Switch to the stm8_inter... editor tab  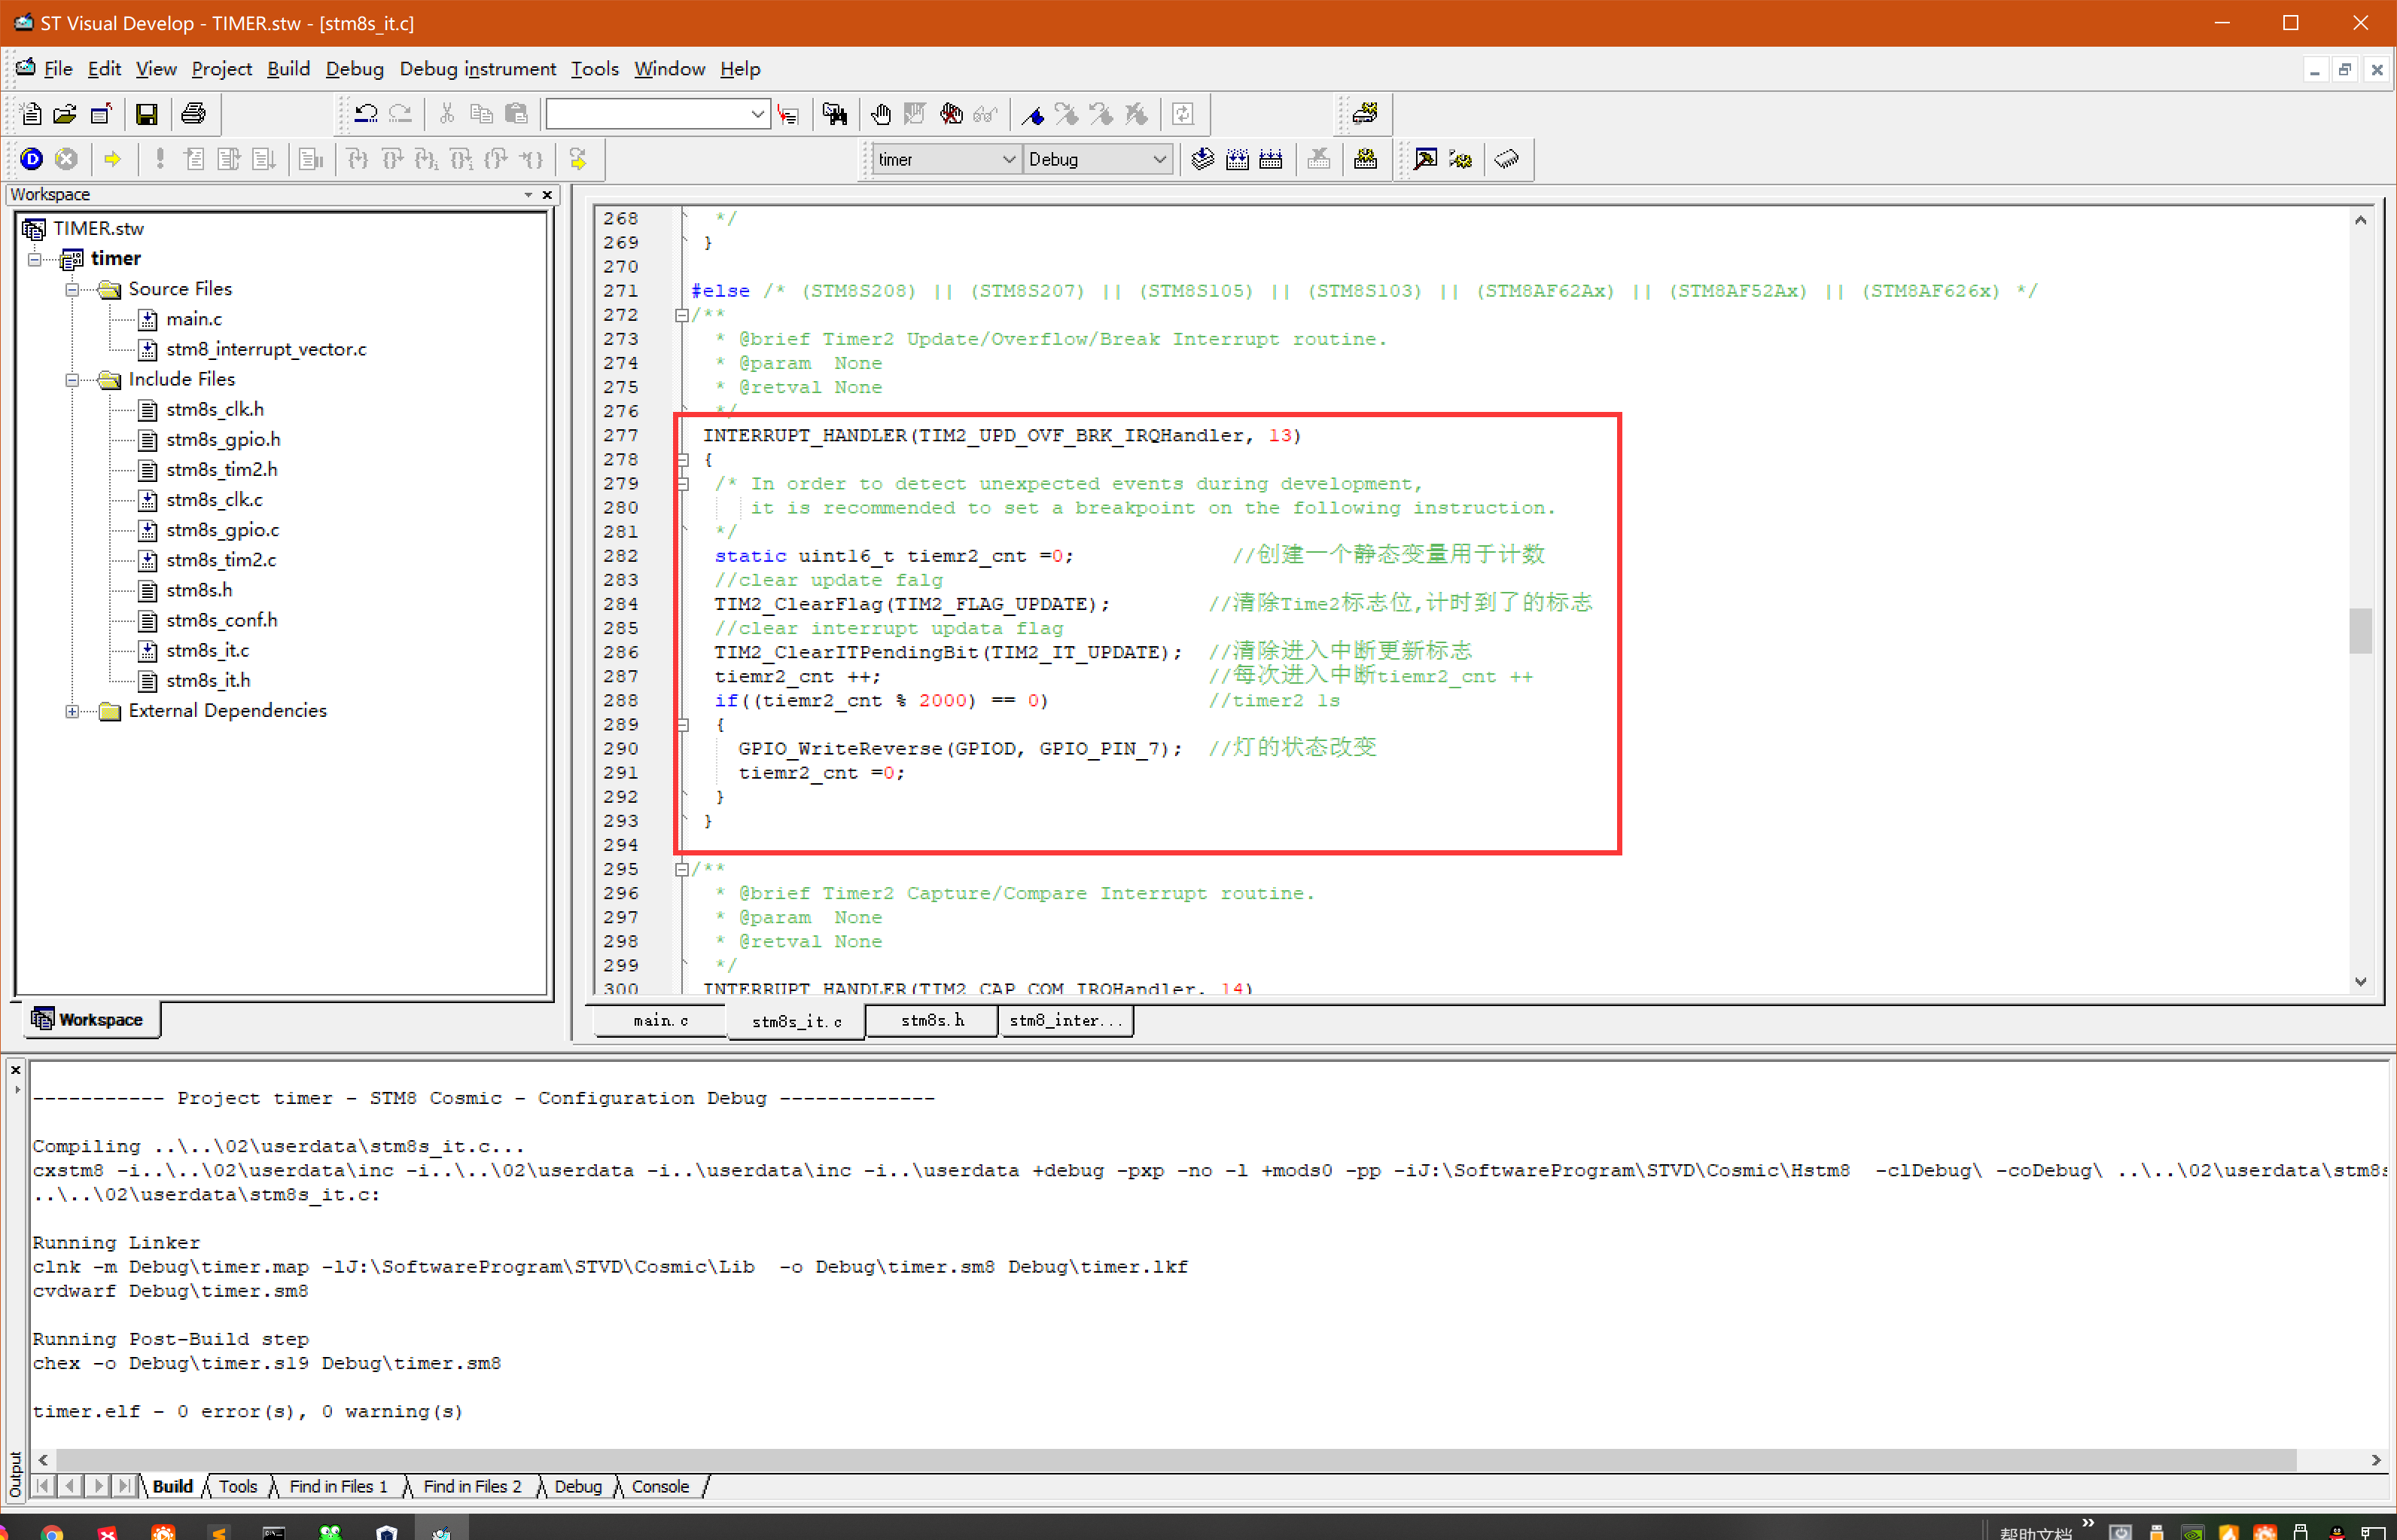[1065, 1021]
